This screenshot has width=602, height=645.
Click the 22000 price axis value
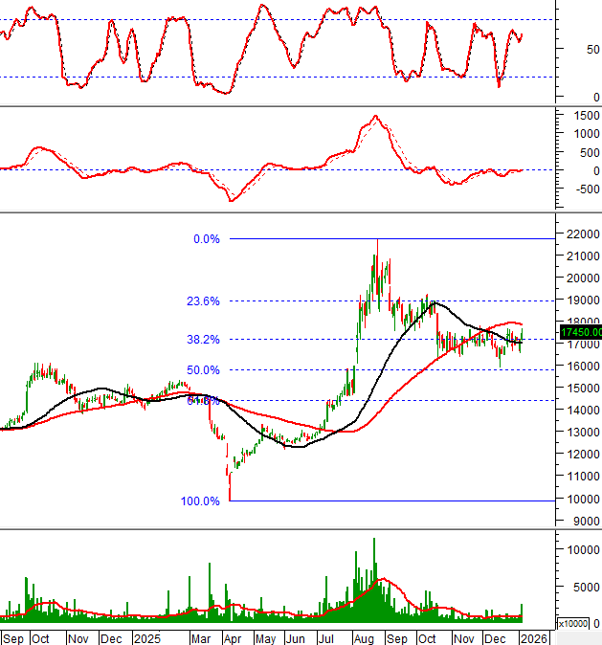click(x=581, y=234)
